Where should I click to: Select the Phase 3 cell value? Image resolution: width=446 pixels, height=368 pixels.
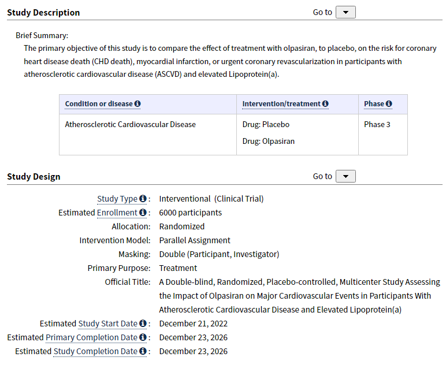(x=377, y=125)
